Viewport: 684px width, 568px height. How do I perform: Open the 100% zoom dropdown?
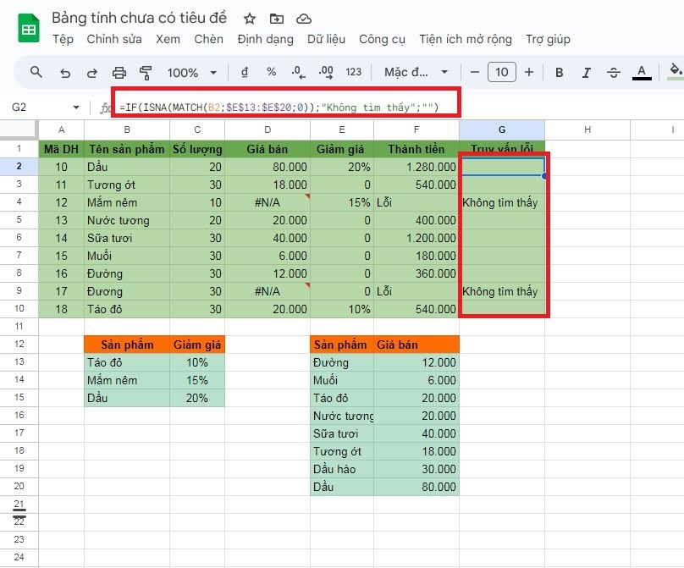pyautogui.click(x=192, y=73)
